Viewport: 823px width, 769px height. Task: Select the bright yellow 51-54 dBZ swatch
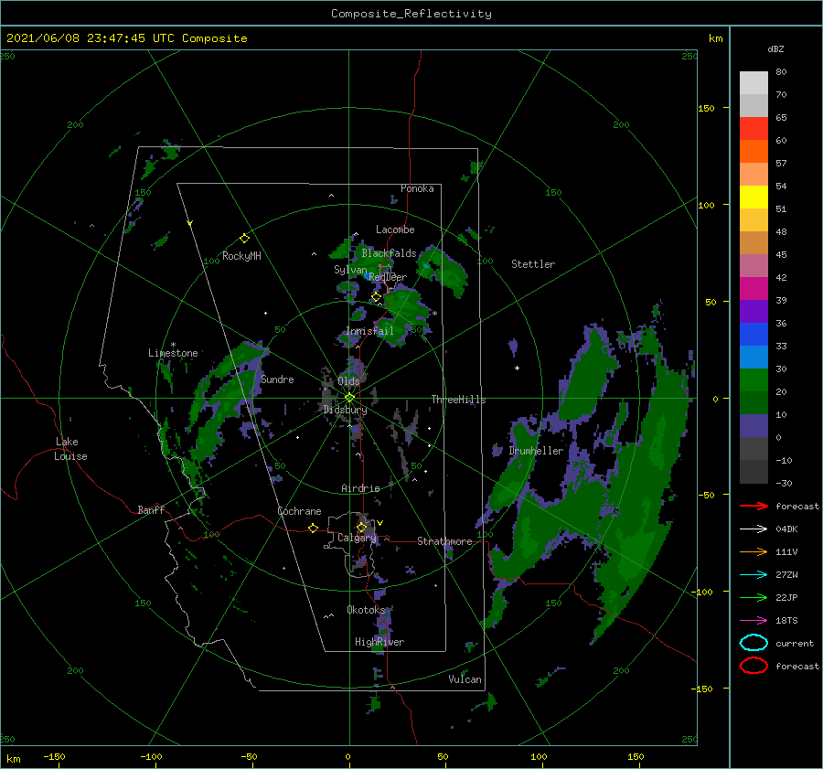coord(754,198)
